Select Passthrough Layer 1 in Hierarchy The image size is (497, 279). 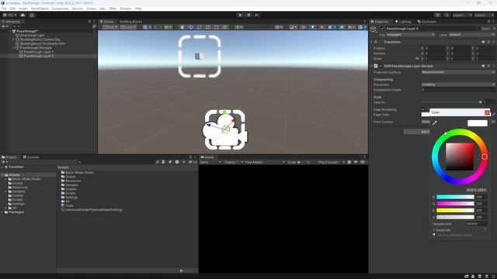point(38,52)
